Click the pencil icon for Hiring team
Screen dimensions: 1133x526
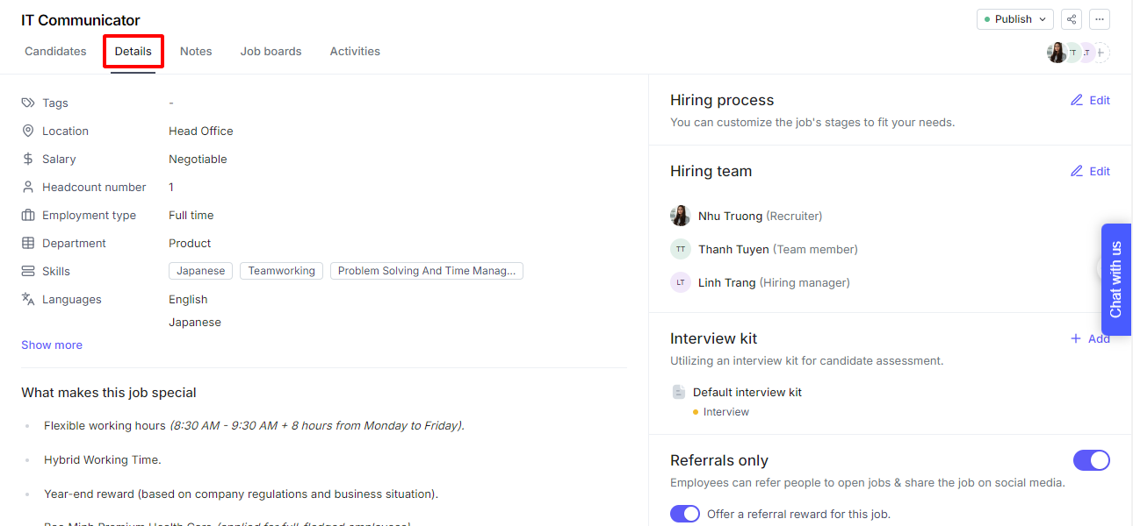click(x=1077, y=171)
